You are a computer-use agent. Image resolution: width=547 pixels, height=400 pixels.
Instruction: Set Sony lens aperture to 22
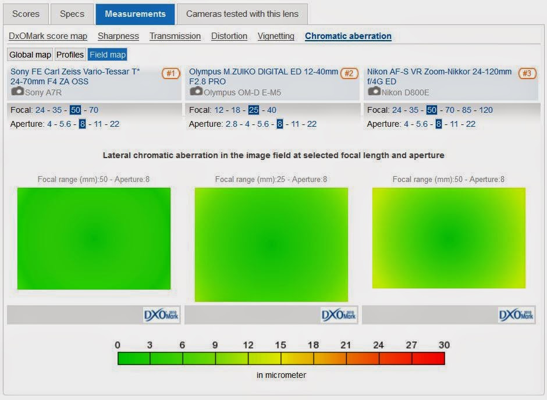click(x=115, y=124)
